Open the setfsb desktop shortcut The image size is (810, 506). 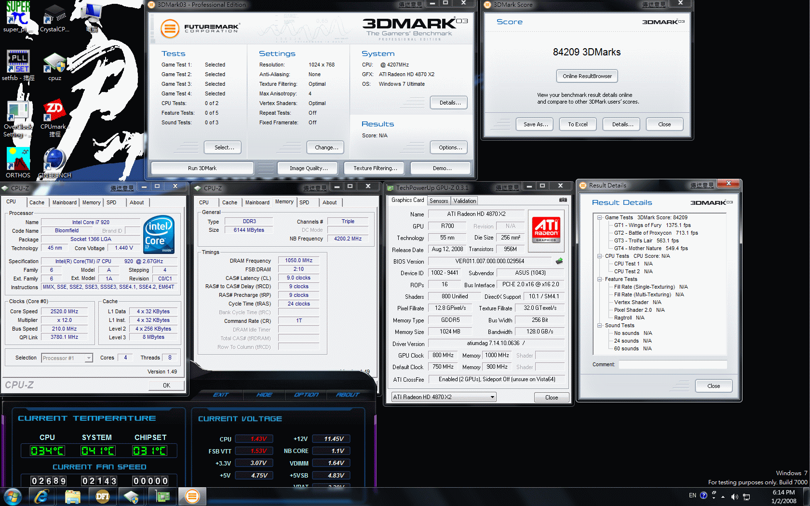point(18,65)
